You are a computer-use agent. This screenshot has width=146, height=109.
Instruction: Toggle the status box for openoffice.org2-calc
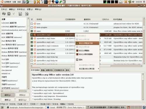pos(32,42)
